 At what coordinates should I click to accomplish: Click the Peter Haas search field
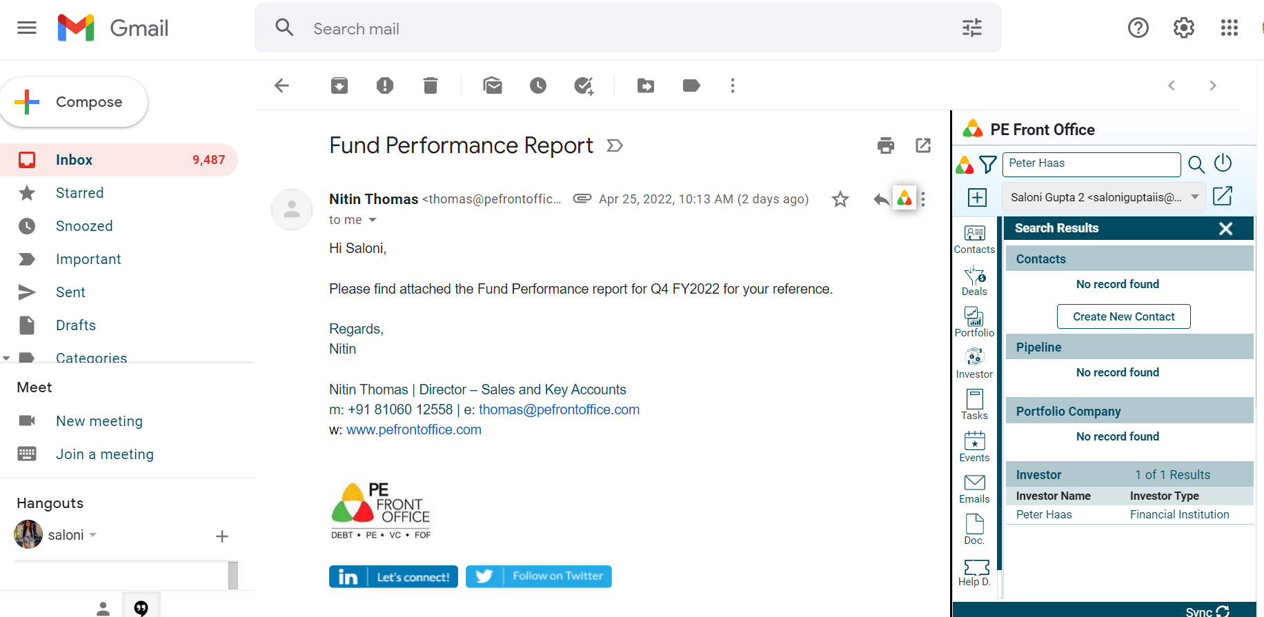coord(1091,164)
